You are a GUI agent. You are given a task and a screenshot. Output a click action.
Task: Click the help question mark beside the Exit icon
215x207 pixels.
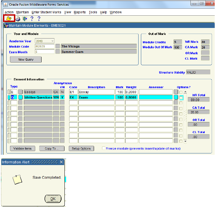click(32, 19)
